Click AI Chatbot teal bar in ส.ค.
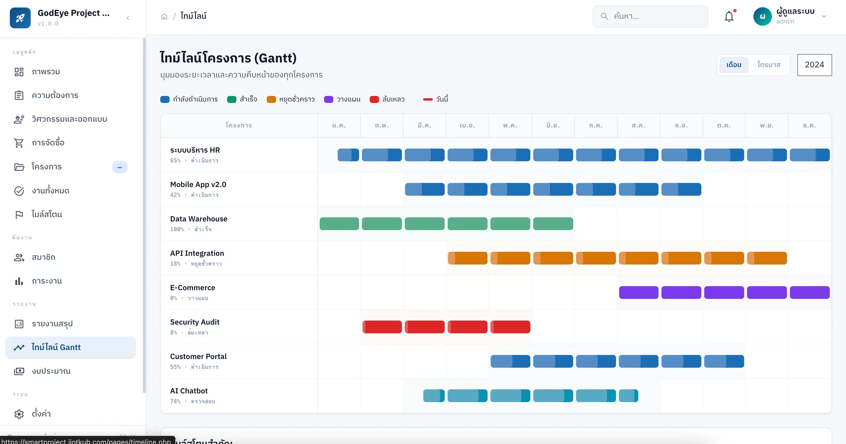 (x=628, y=396)
